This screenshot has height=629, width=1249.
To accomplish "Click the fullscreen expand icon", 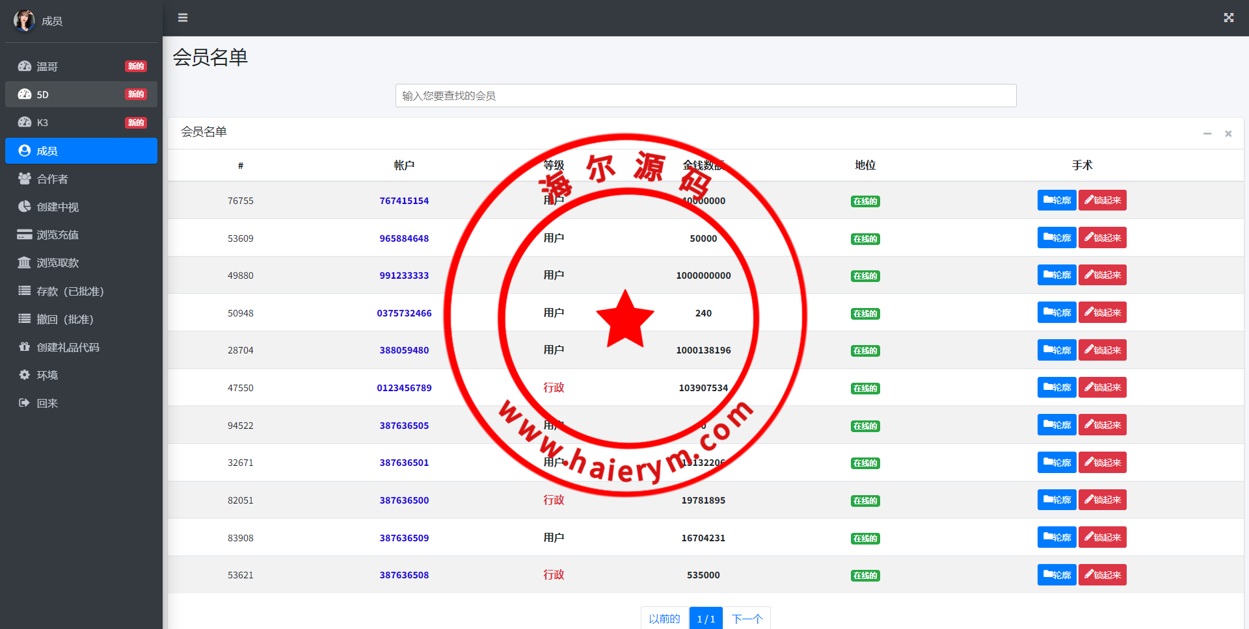I will coord(1228,18).
